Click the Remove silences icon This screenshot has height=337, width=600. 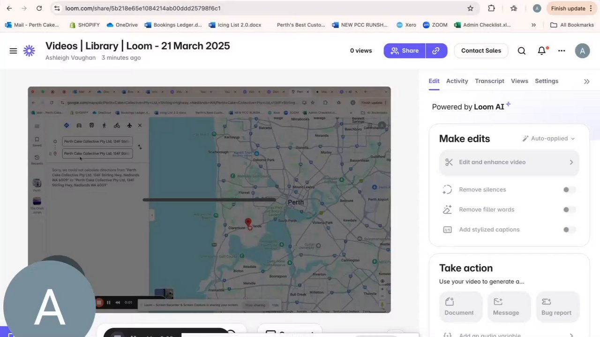click(x=447, y=190)
